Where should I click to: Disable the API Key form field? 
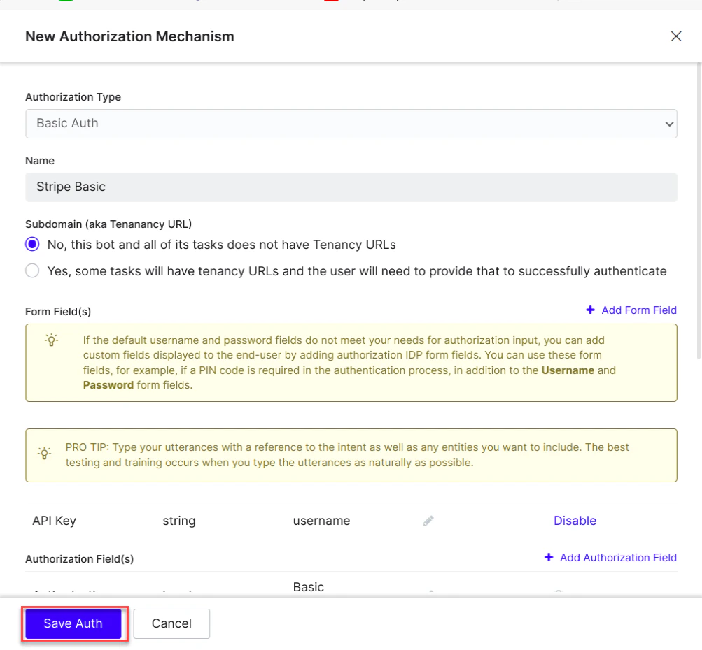575,520
